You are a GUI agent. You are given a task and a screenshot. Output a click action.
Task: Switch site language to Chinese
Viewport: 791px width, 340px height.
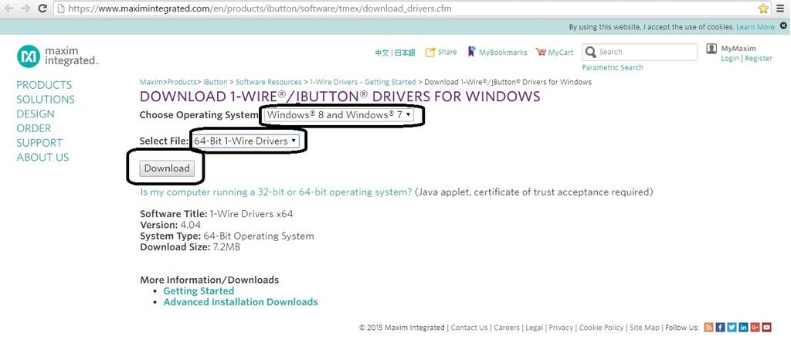382,53
